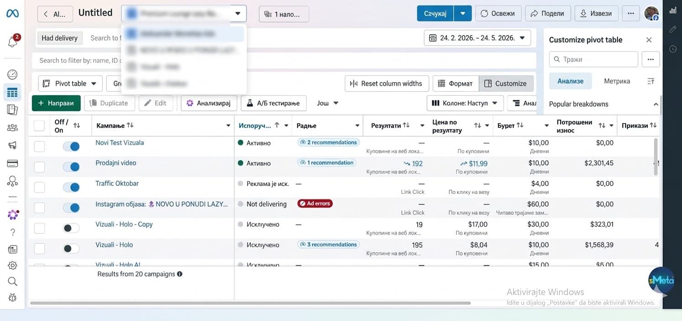Open the clock history icon in right rail
The image size is (682, 321).
pyautogui.click(x=672, y=49)
